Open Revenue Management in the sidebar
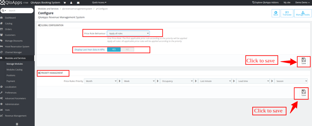Image resolution: width=312 pixels, height=126 pixels. [x=16, y=116]
